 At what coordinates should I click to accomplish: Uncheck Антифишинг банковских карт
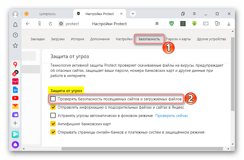pyautogui.click(x=53, y=124)
